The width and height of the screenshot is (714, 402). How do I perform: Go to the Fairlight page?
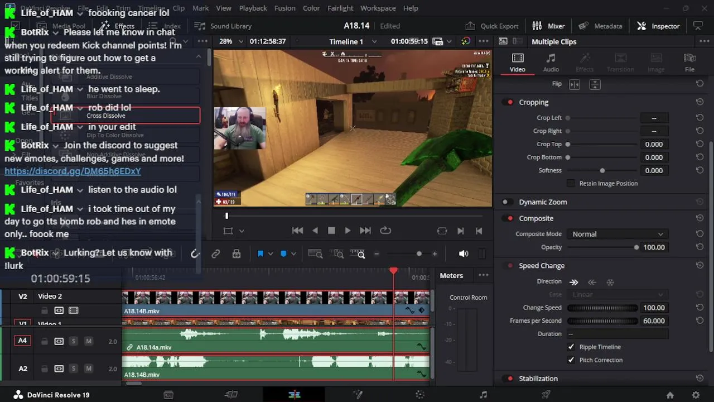pyautogui.click(x=483, y=395)
